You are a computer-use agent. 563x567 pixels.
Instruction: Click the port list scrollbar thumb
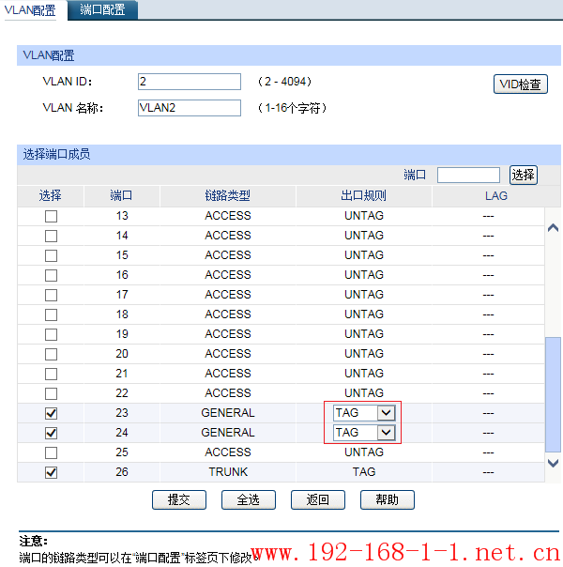553,394
